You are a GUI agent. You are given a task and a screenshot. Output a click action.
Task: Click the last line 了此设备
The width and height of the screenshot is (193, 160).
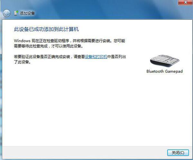23,62
